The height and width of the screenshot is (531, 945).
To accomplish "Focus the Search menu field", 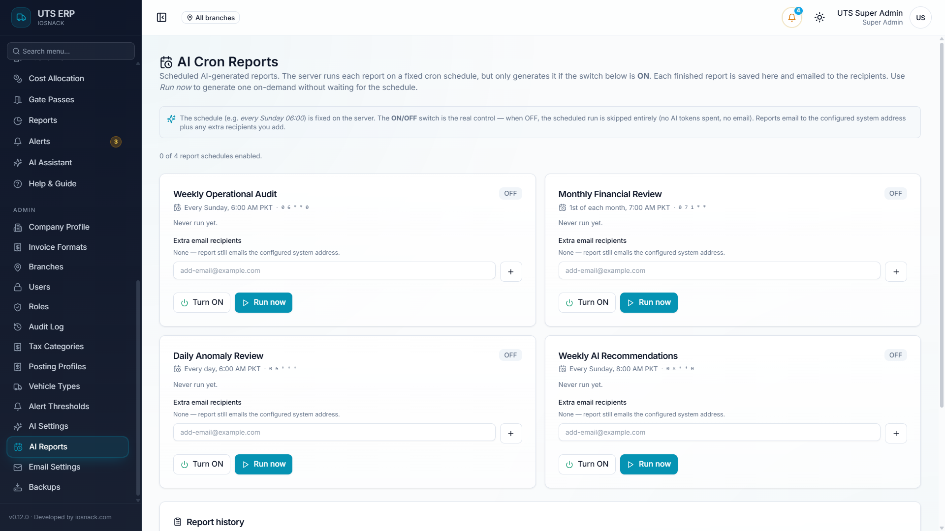I will (x=71, y=51).
